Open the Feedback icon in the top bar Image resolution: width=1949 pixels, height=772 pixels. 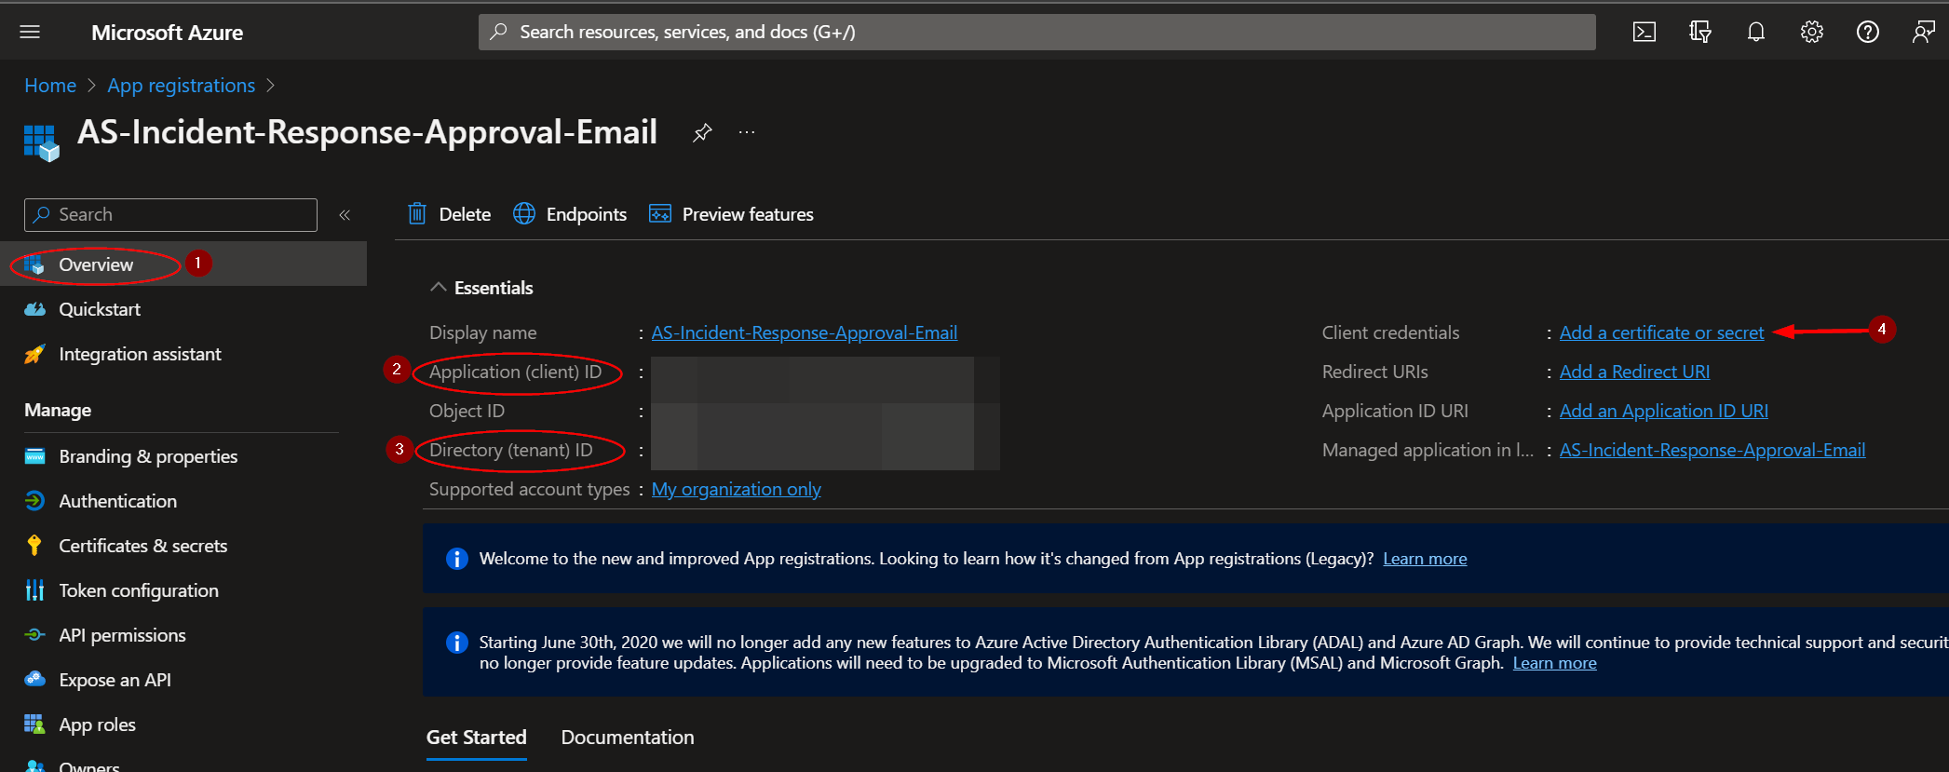point(1924,33)
